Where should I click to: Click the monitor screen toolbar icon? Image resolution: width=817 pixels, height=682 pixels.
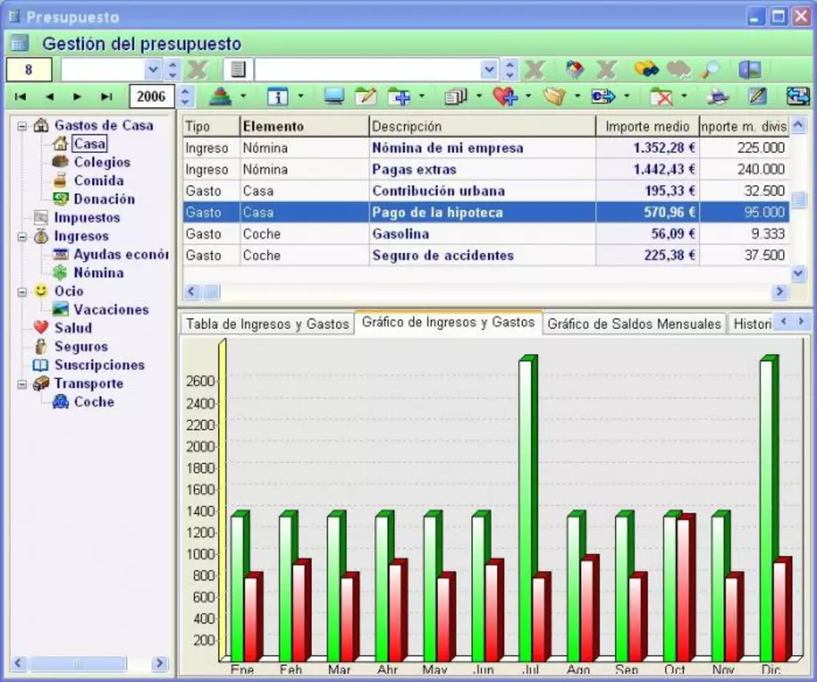pos(333,97)
